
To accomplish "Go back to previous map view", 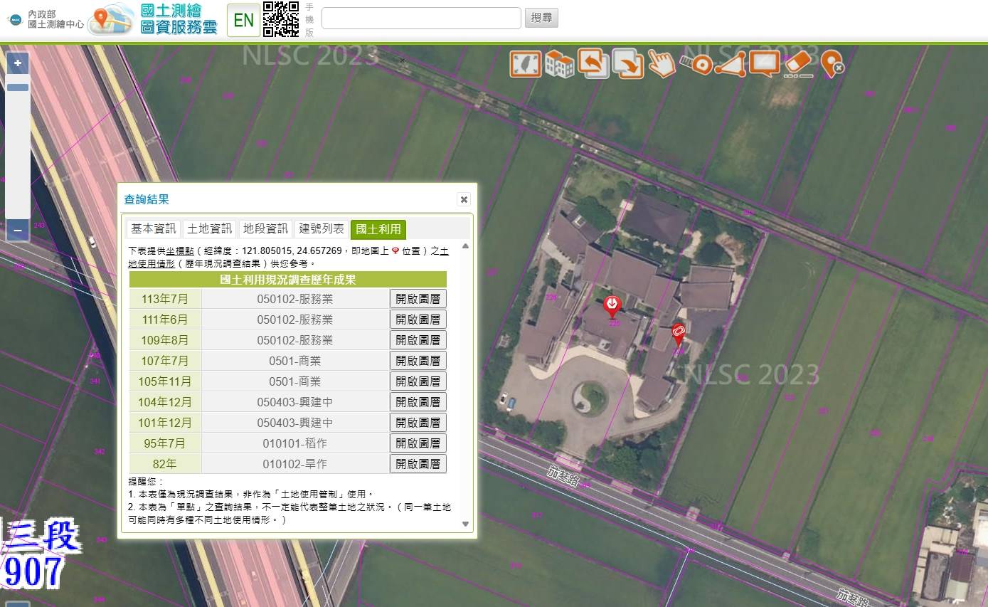I will (593, 63).
